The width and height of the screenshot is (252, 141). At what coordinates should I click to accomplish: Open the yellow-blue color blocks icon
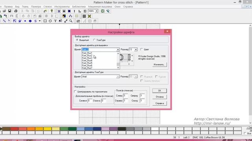64,16
